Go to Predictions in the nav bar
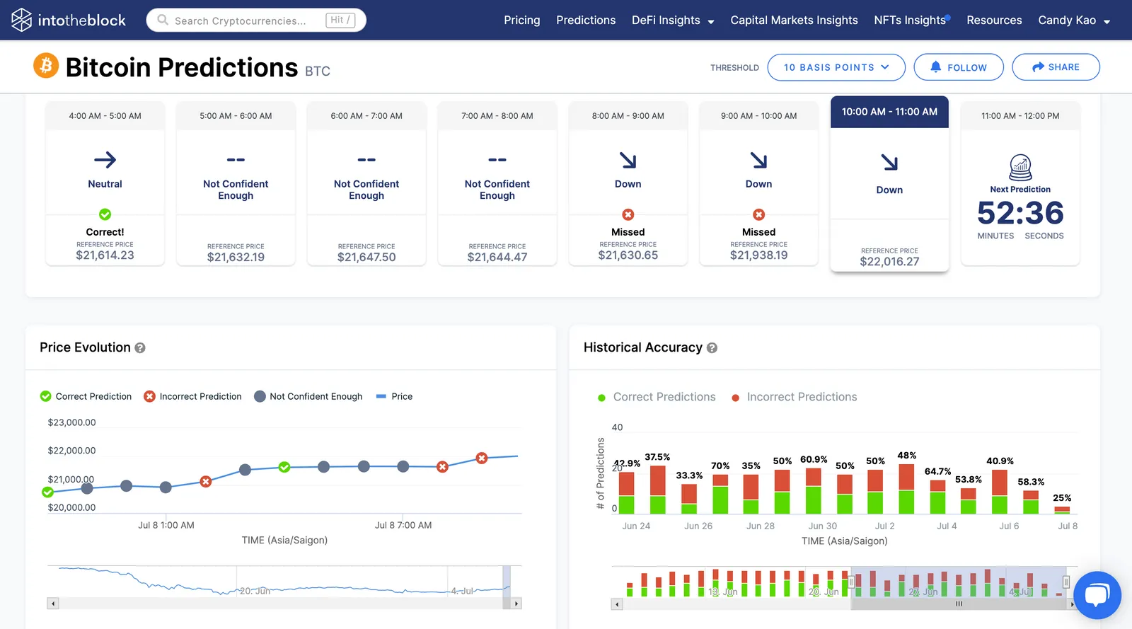Screen dimensions: 1132x629 (x=586, y=20)
